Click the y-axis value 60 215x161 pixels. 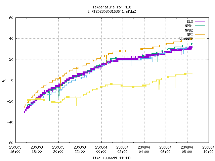tap(11, 18)
